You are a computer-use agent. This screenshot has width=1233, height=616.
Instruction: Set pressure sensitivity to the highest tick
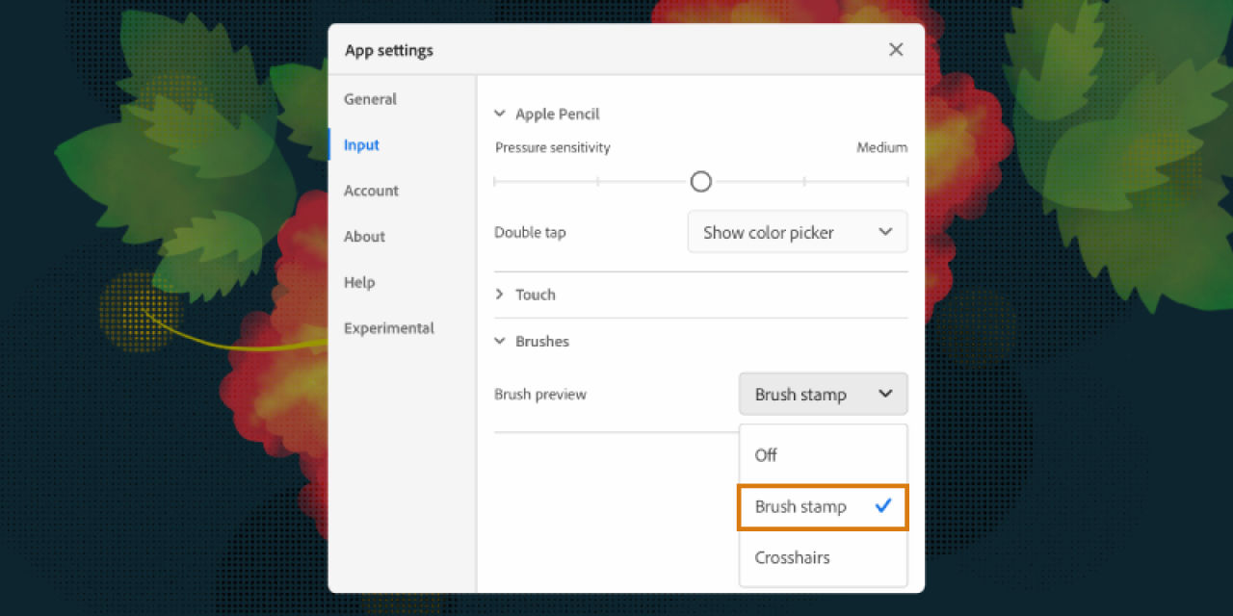[906, 181]
